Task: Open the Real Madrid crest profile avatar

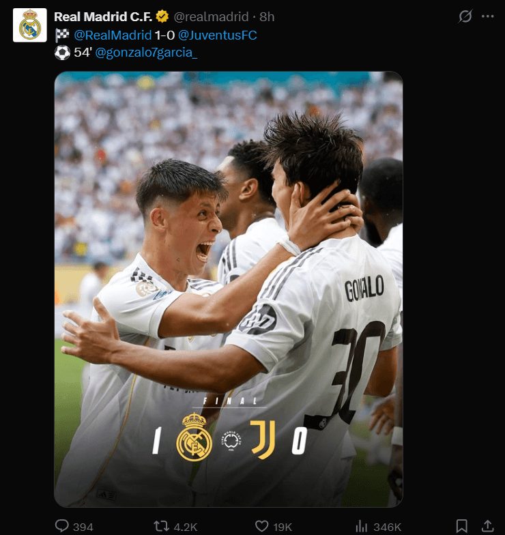Action: 30,25
